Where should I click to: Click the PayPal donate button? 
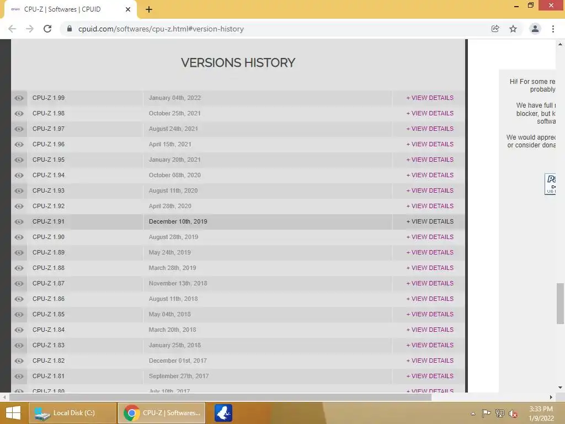pyautogui.click(x=550, y=184)
